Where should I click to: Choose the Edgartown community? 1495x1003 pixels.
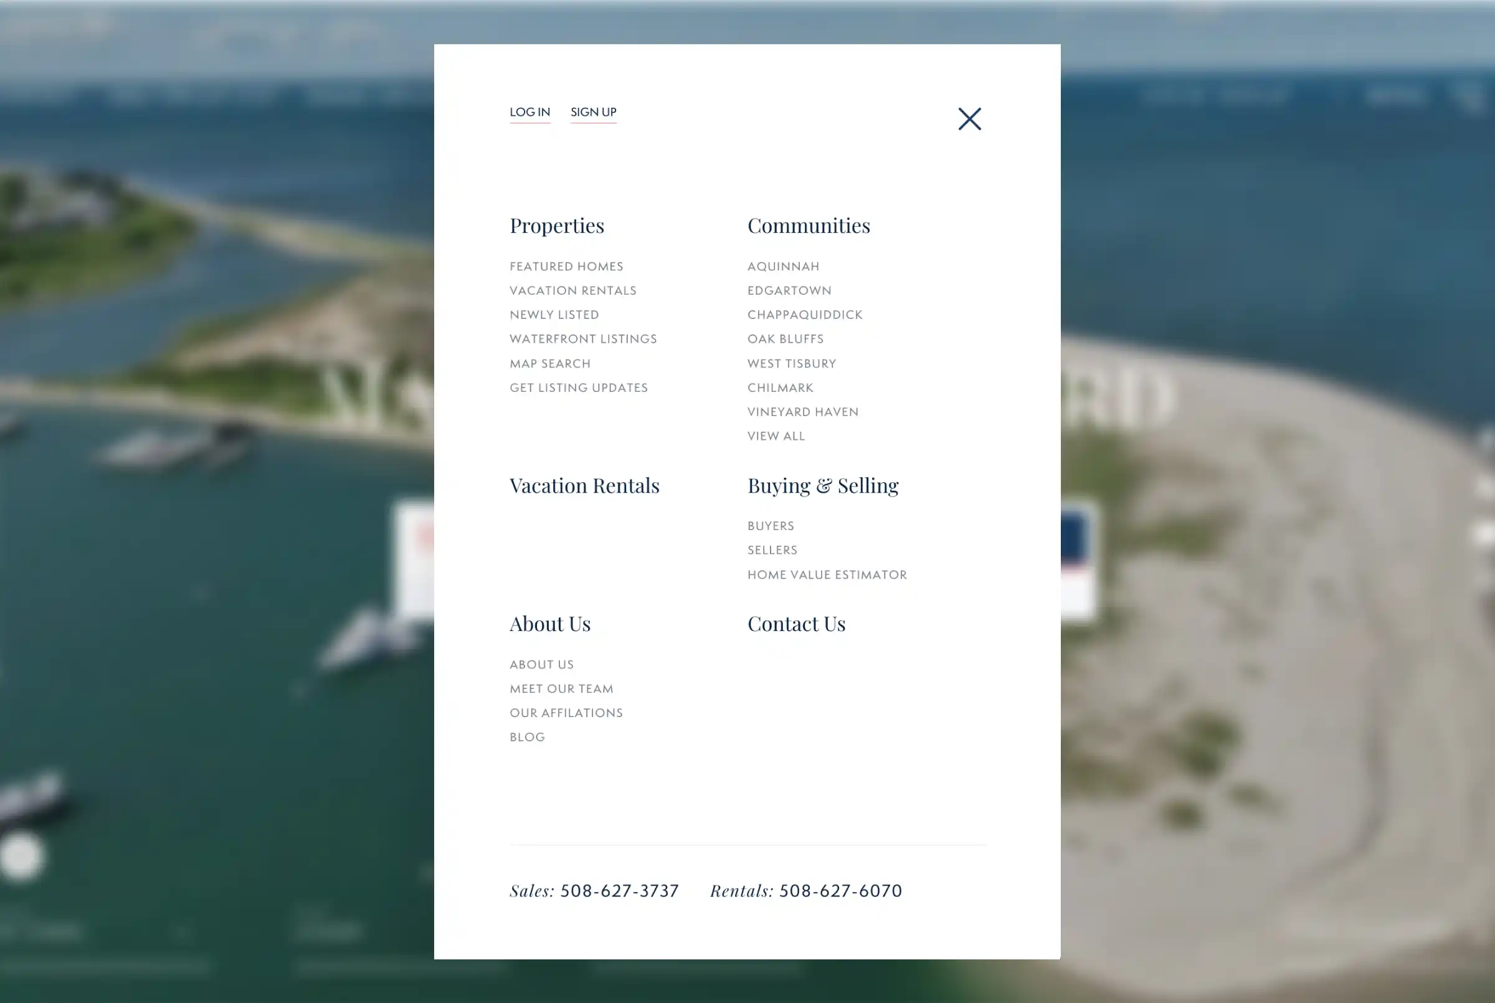tap(789, 290)
